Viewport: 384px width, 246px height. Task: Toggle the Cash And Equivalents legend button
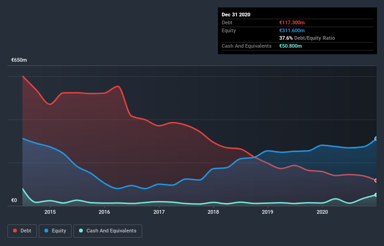coord(108,231)
